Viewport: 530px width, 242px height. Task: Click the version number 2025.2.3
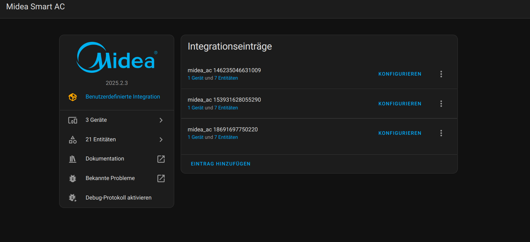coord(117,83)
